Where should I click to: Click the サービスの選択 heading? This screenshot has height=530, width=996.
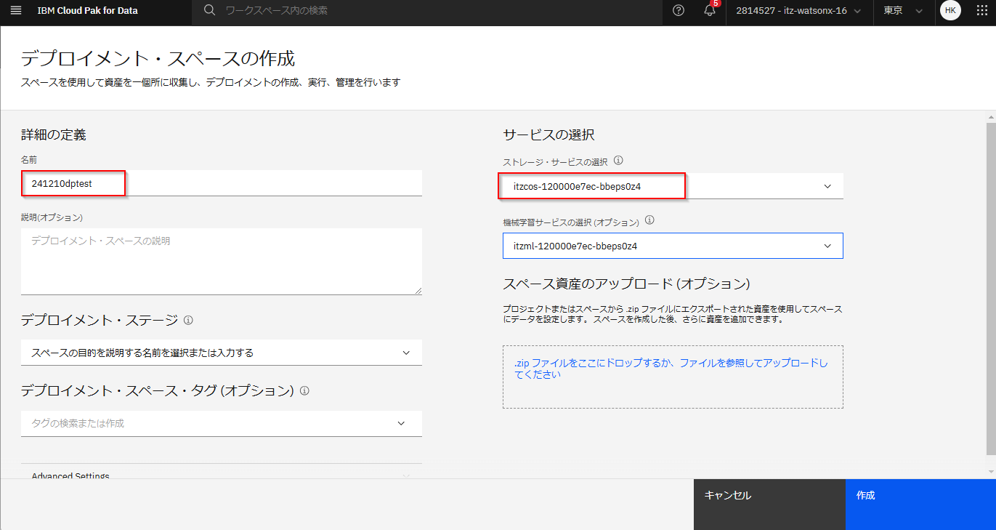pos(548,134)
